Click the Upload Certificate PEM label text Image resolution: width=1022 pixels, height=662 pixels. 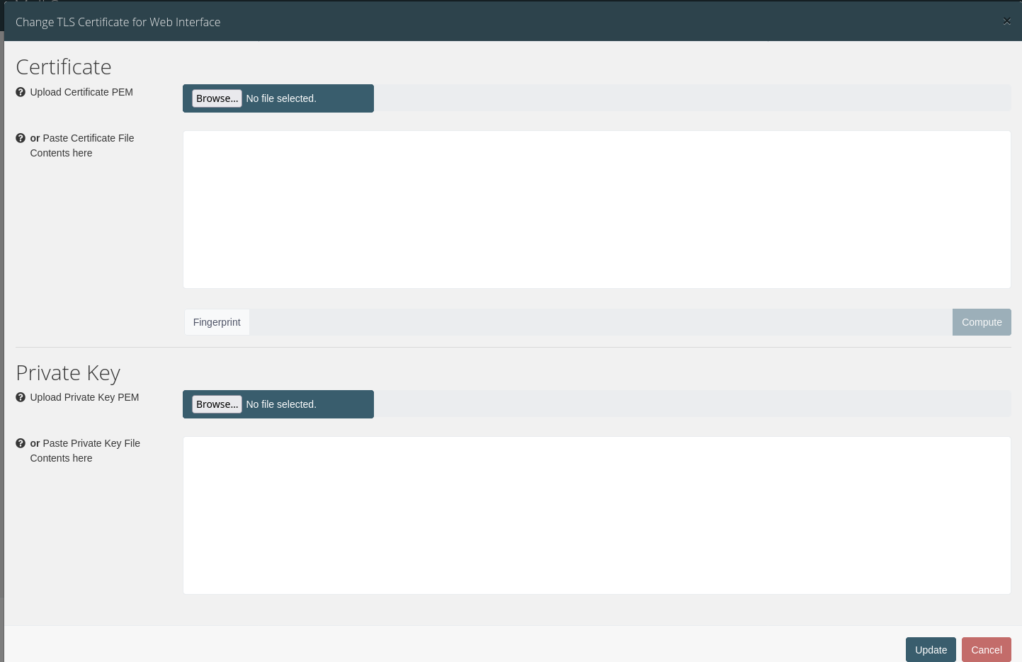coord(81,92)
